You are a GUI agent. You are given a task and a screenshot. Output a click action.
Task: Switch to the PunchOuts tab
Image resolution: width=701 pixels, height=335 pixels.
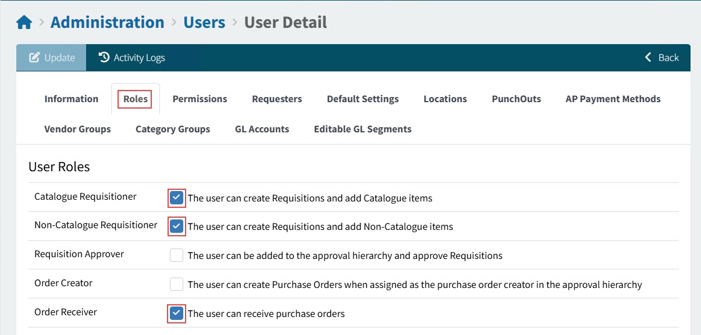[x=516, y=99]
